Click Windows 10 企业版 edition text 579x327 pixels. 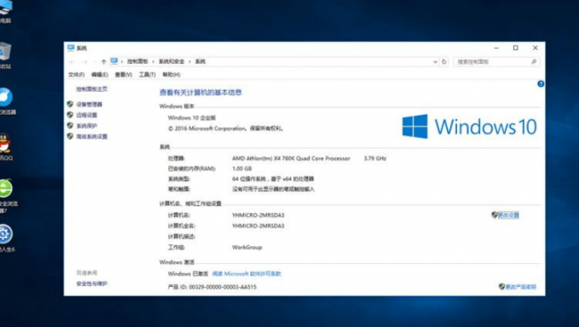(x=192, y=118)
